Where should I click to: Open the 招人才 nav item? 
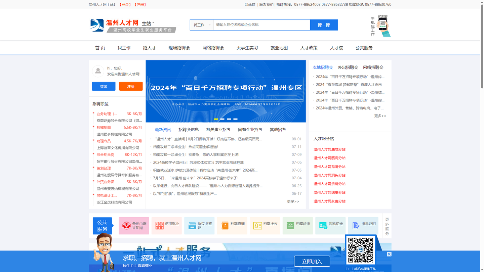150,48
